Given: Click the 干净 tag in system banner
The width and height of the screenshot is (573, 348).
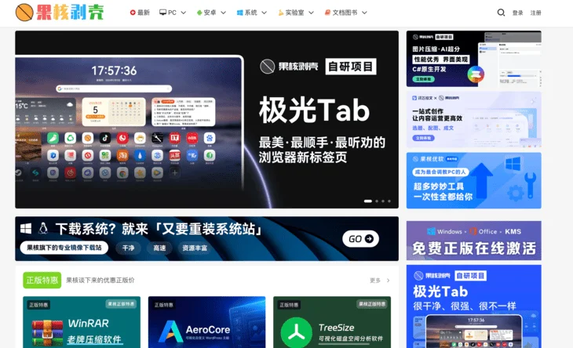Looking at the screenshot, I should (x=128, y=248).
